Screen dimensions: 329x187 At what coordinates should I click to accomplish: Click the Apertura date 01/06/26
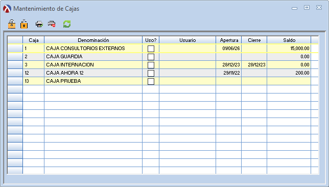click(x=229, y=48)
